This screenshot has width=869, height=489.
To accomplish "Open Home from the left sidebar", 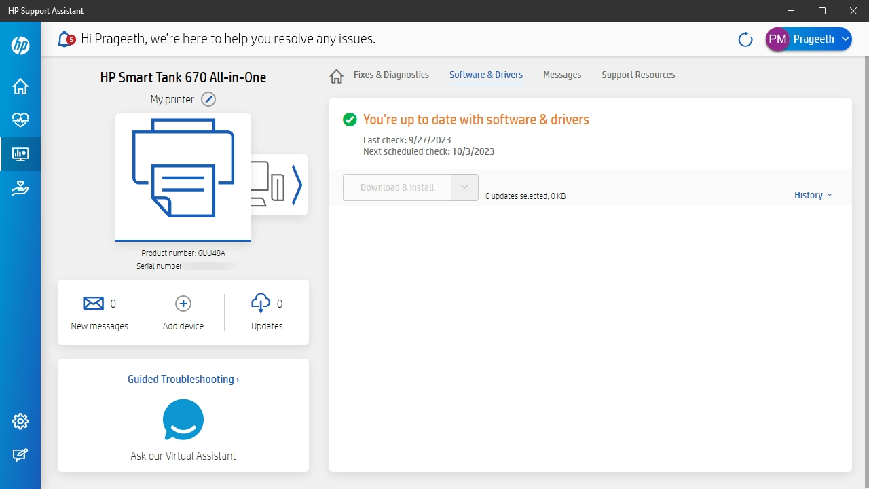I will tap(20, 87).
